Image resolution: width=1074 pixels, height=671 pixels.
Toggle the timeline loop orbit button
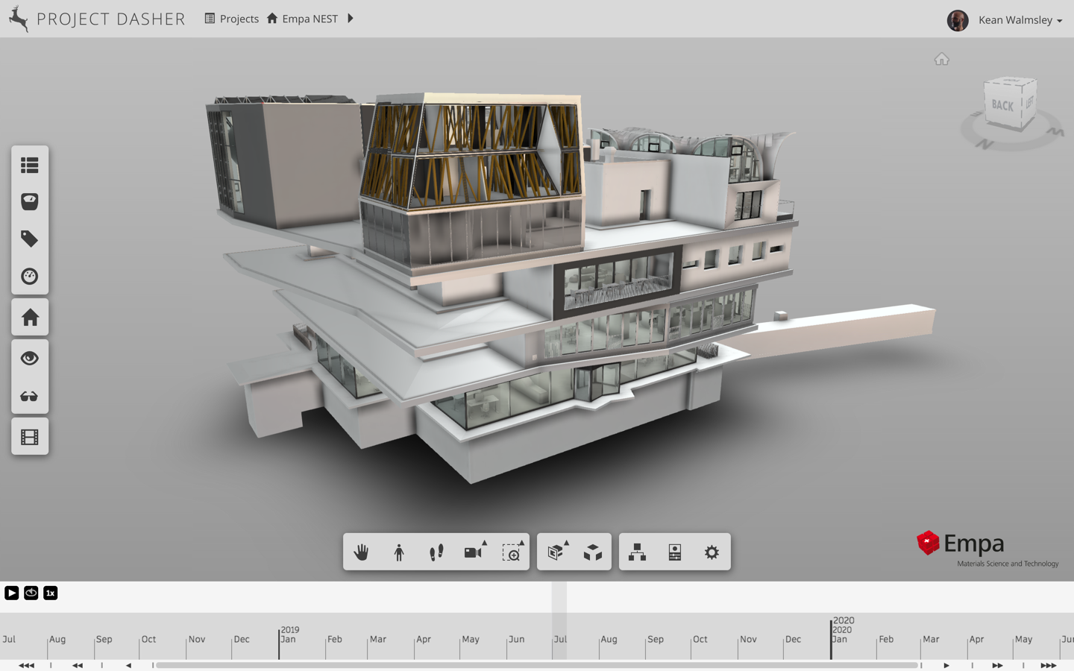[x=31, y=593]
